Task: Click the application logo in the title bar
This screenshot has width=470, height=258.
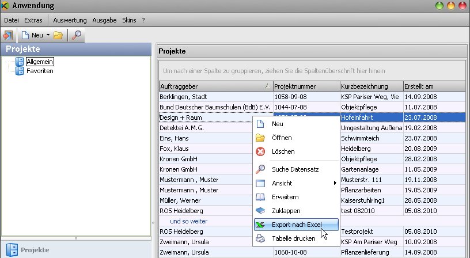Action: pos(5,5)
